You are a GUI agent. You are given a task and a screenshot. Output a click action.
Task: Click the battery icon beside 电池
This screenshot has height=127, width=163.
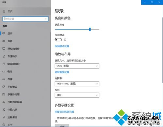point(4,71)
